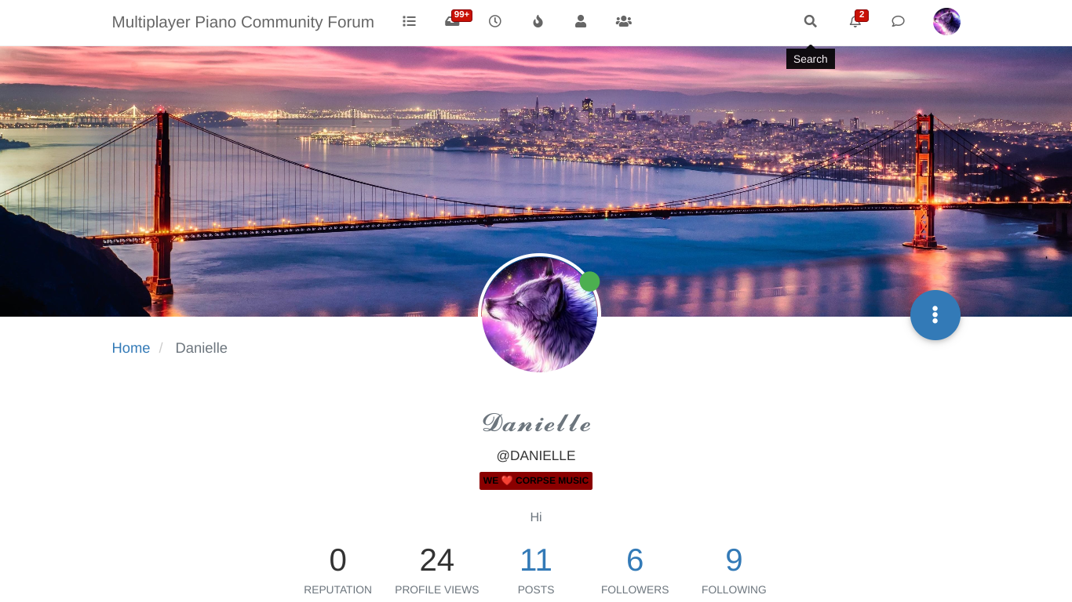The width and height of the screenshot is (1072, 602).
Task: View the 9 Following count
Action: pyautogui.click(x=734, y=560)
